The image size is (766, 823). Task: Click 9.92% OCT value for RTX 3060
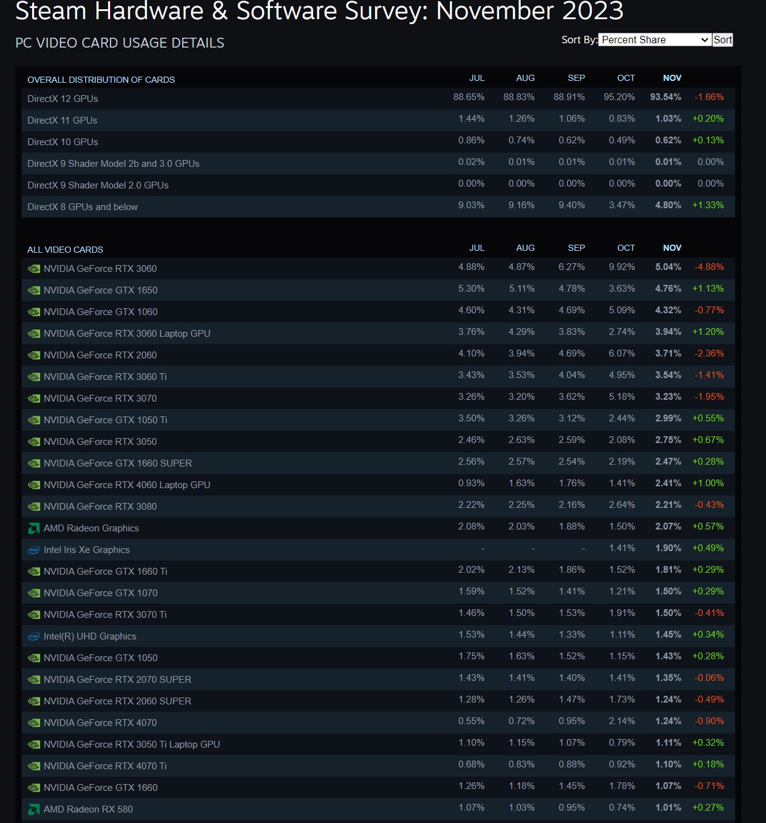(622, 267)
